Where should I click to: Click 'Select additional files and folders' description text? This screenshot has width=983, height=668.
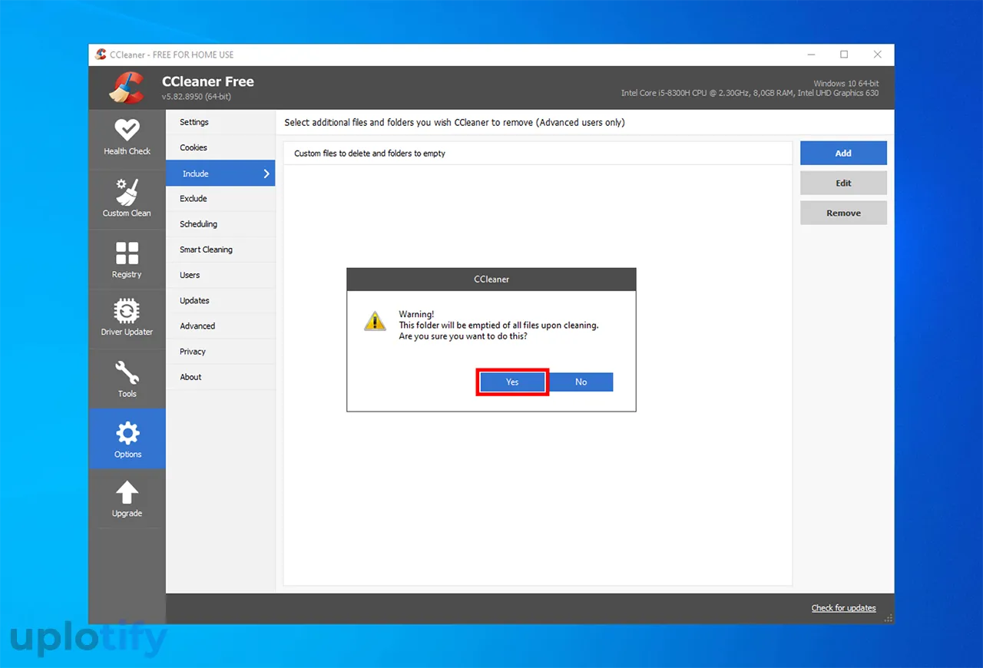[x=455, y=123]
